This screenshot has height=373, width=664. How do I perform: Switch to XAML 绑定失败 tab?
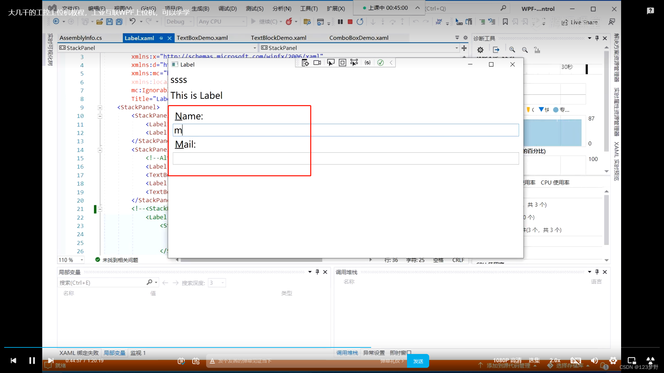pyautogui.click(x=79, y=353)
